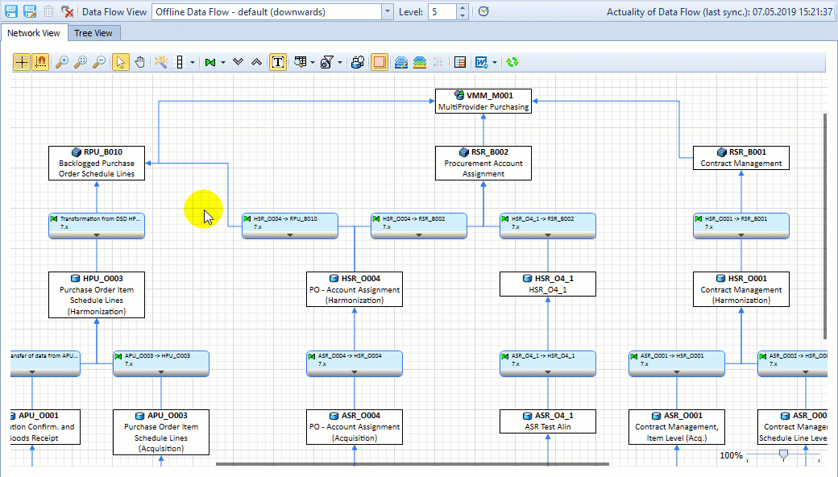Click the Save button
The width and height of the screenshot is (838, 477).
pos(10,12)
